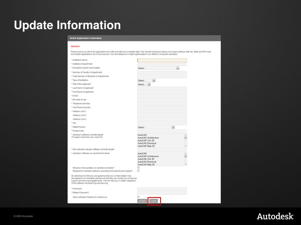Screen dimensions: 301x225
Task: Click the Address Line 1 field
Action: click(x=162, y=112)
